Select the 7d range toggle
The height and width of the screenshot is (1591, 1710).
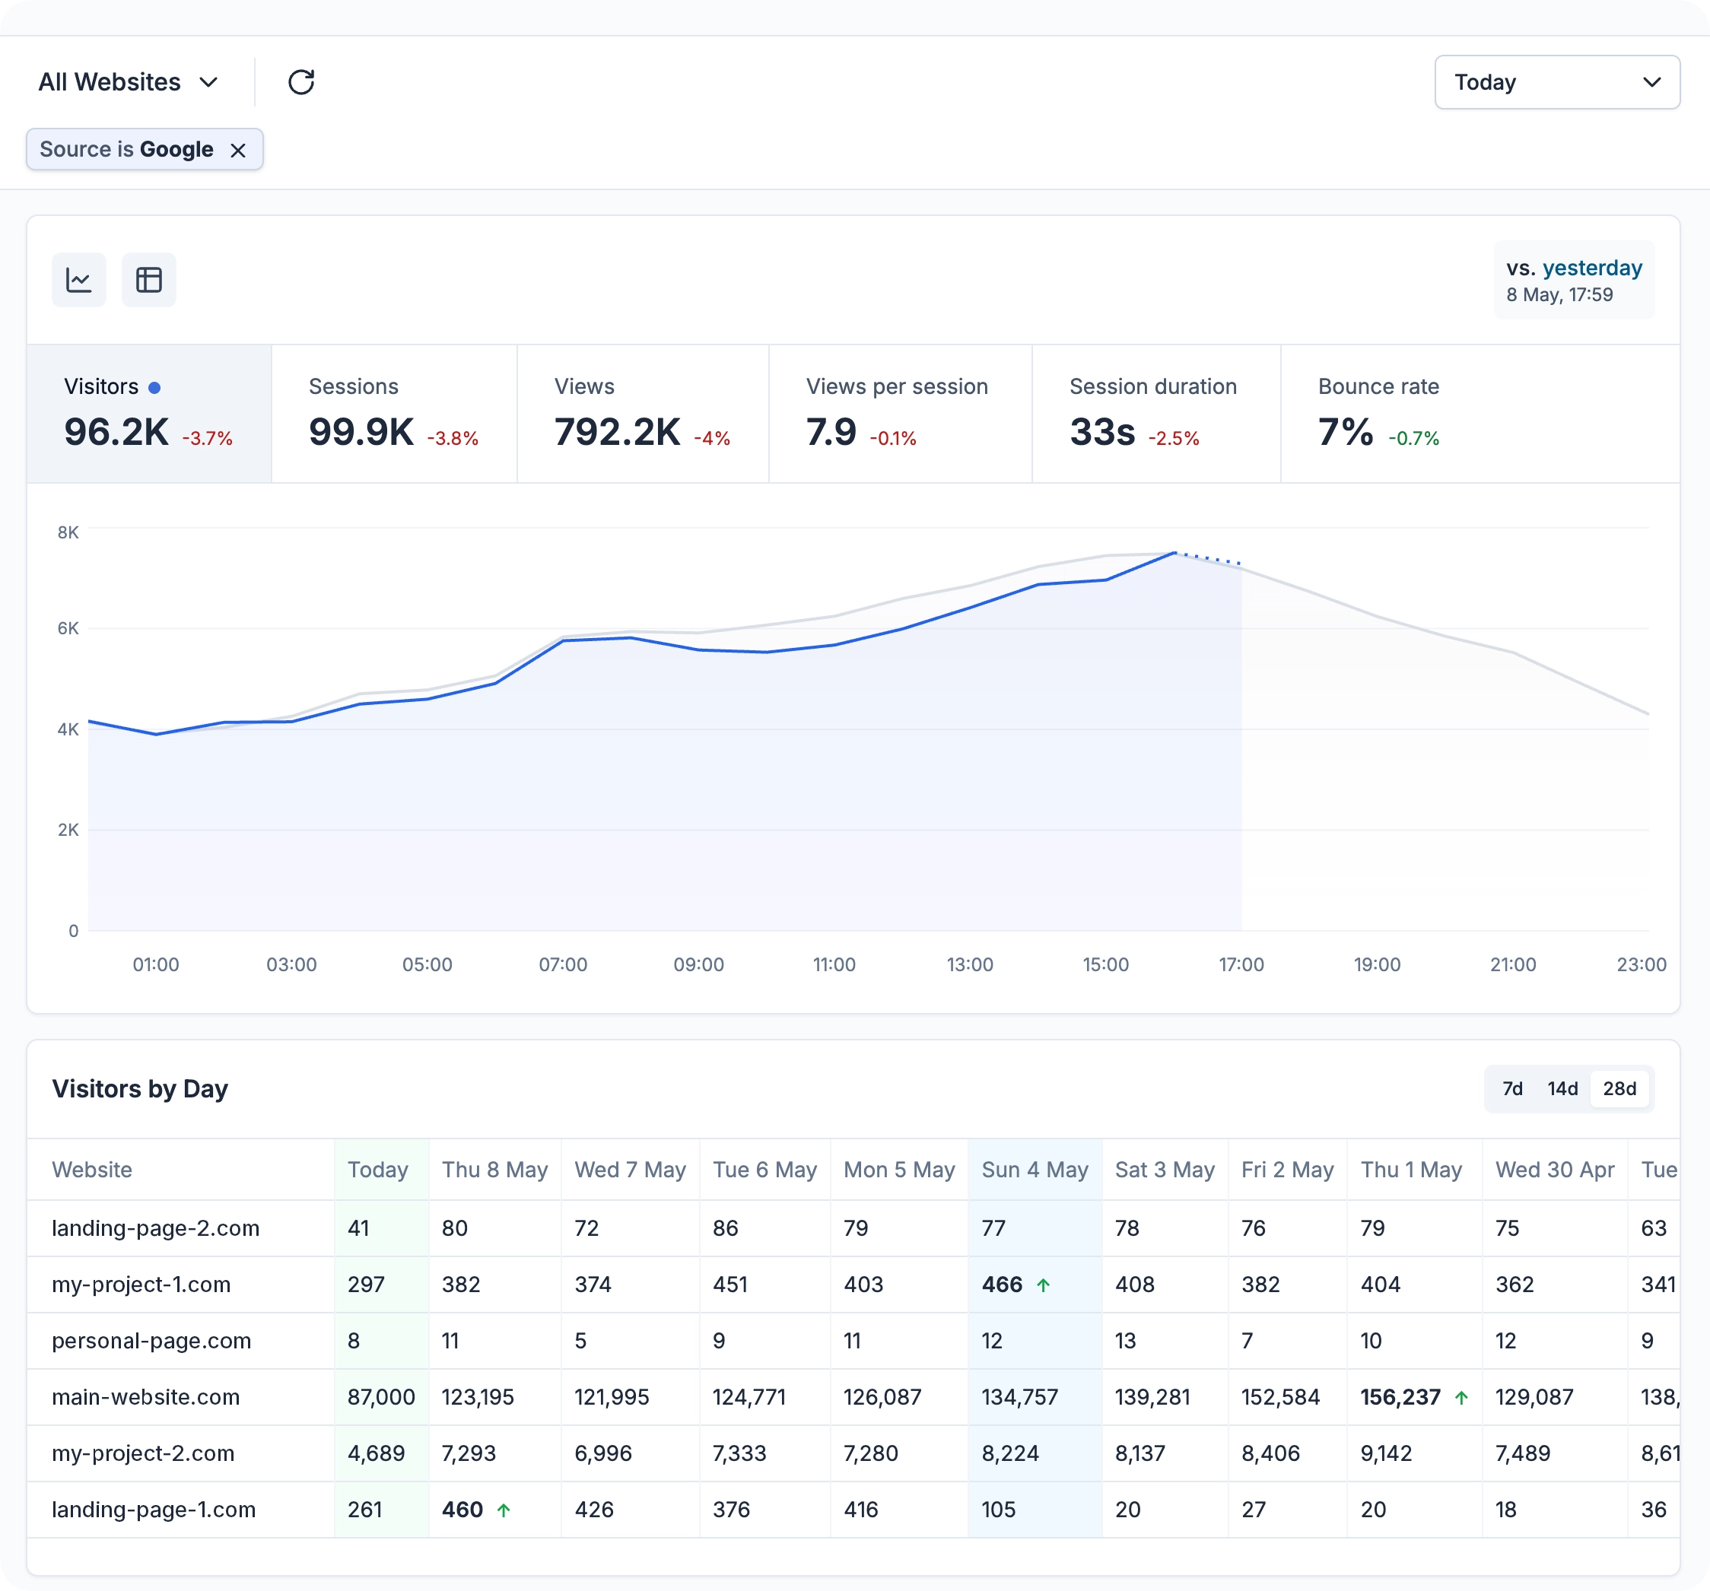coord(1512,1089)
